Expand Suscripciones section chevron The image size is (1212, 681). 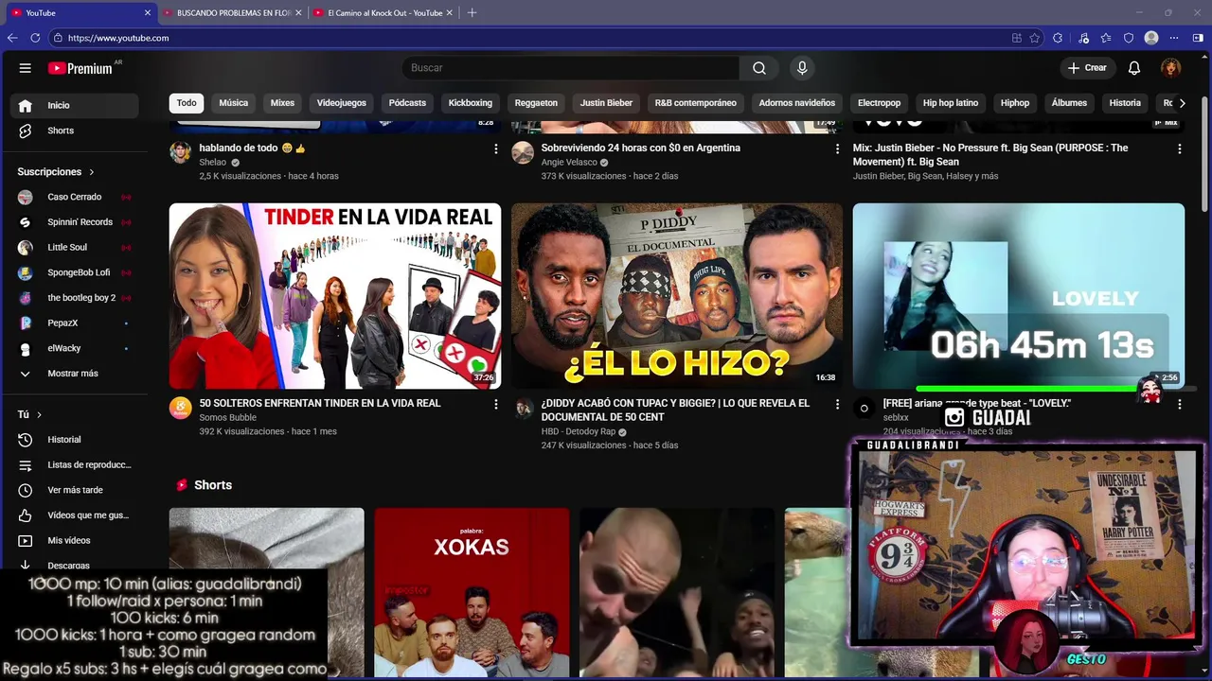[92, 172]
